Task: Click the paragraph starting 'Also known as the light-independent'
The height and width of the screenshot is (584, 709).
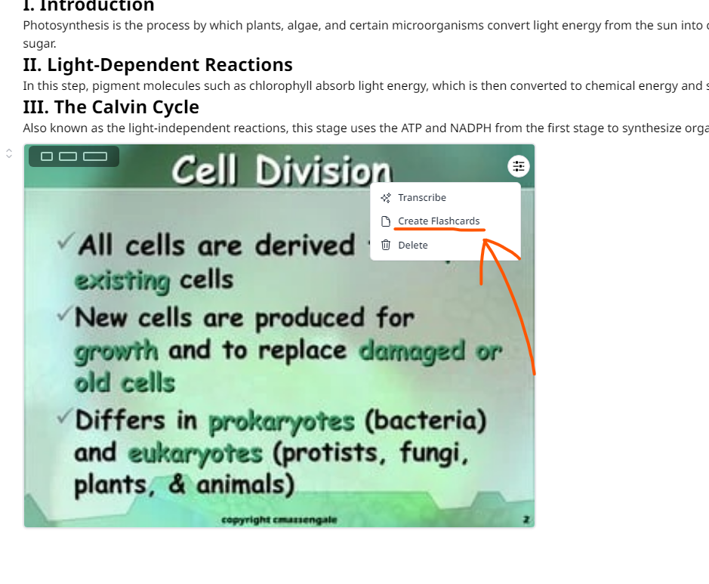Action: coord(365,128)
